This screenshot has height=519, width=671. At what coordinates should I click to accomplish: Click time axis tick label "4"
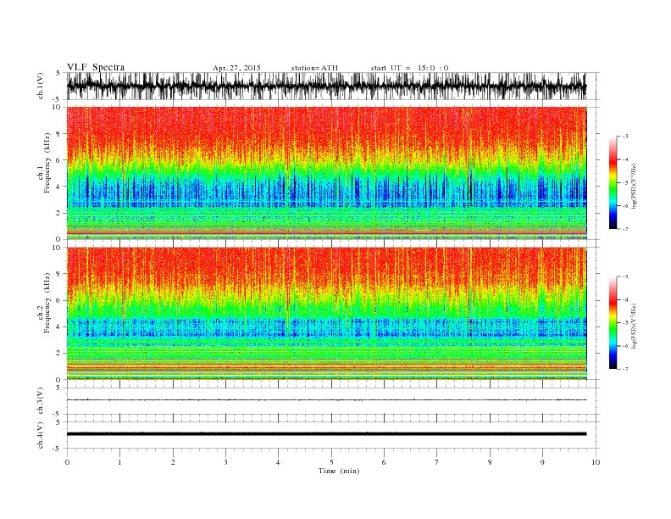pos(278,462)
